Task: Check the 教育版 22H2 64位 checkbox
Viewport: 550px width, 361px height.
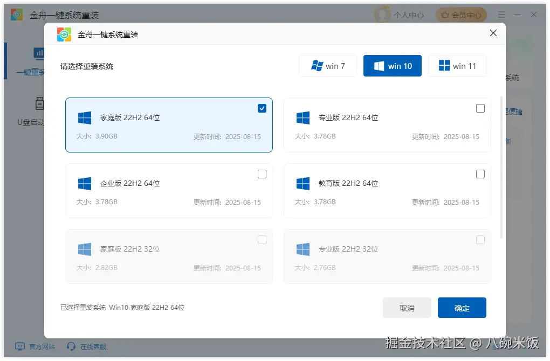Action: (x=480, y=174)
